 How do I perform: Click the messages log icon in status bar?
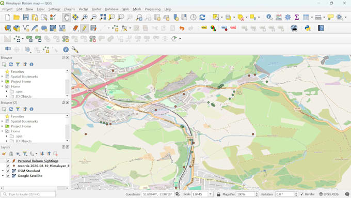(347, 194)
